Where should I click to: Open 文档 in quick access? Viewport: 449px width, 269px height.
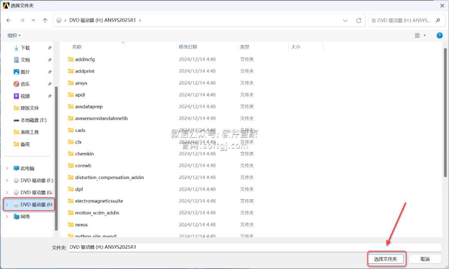[25, 60]
